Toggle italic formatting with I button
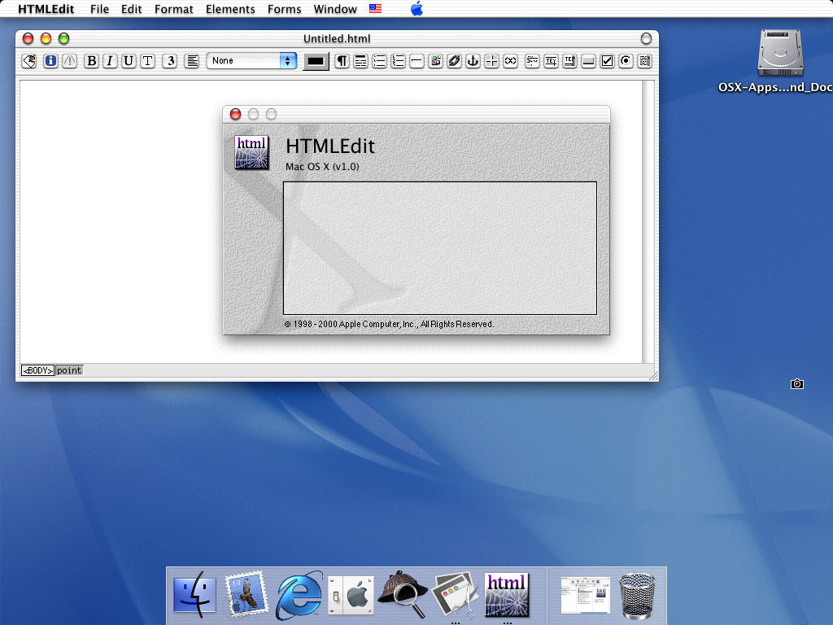 pos(110,61)
